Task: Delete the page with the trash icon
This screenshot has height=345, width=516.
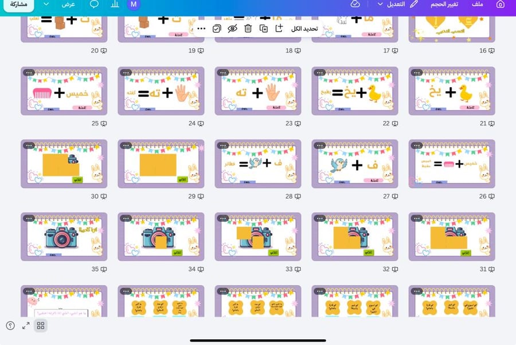Action: point(248,29)
